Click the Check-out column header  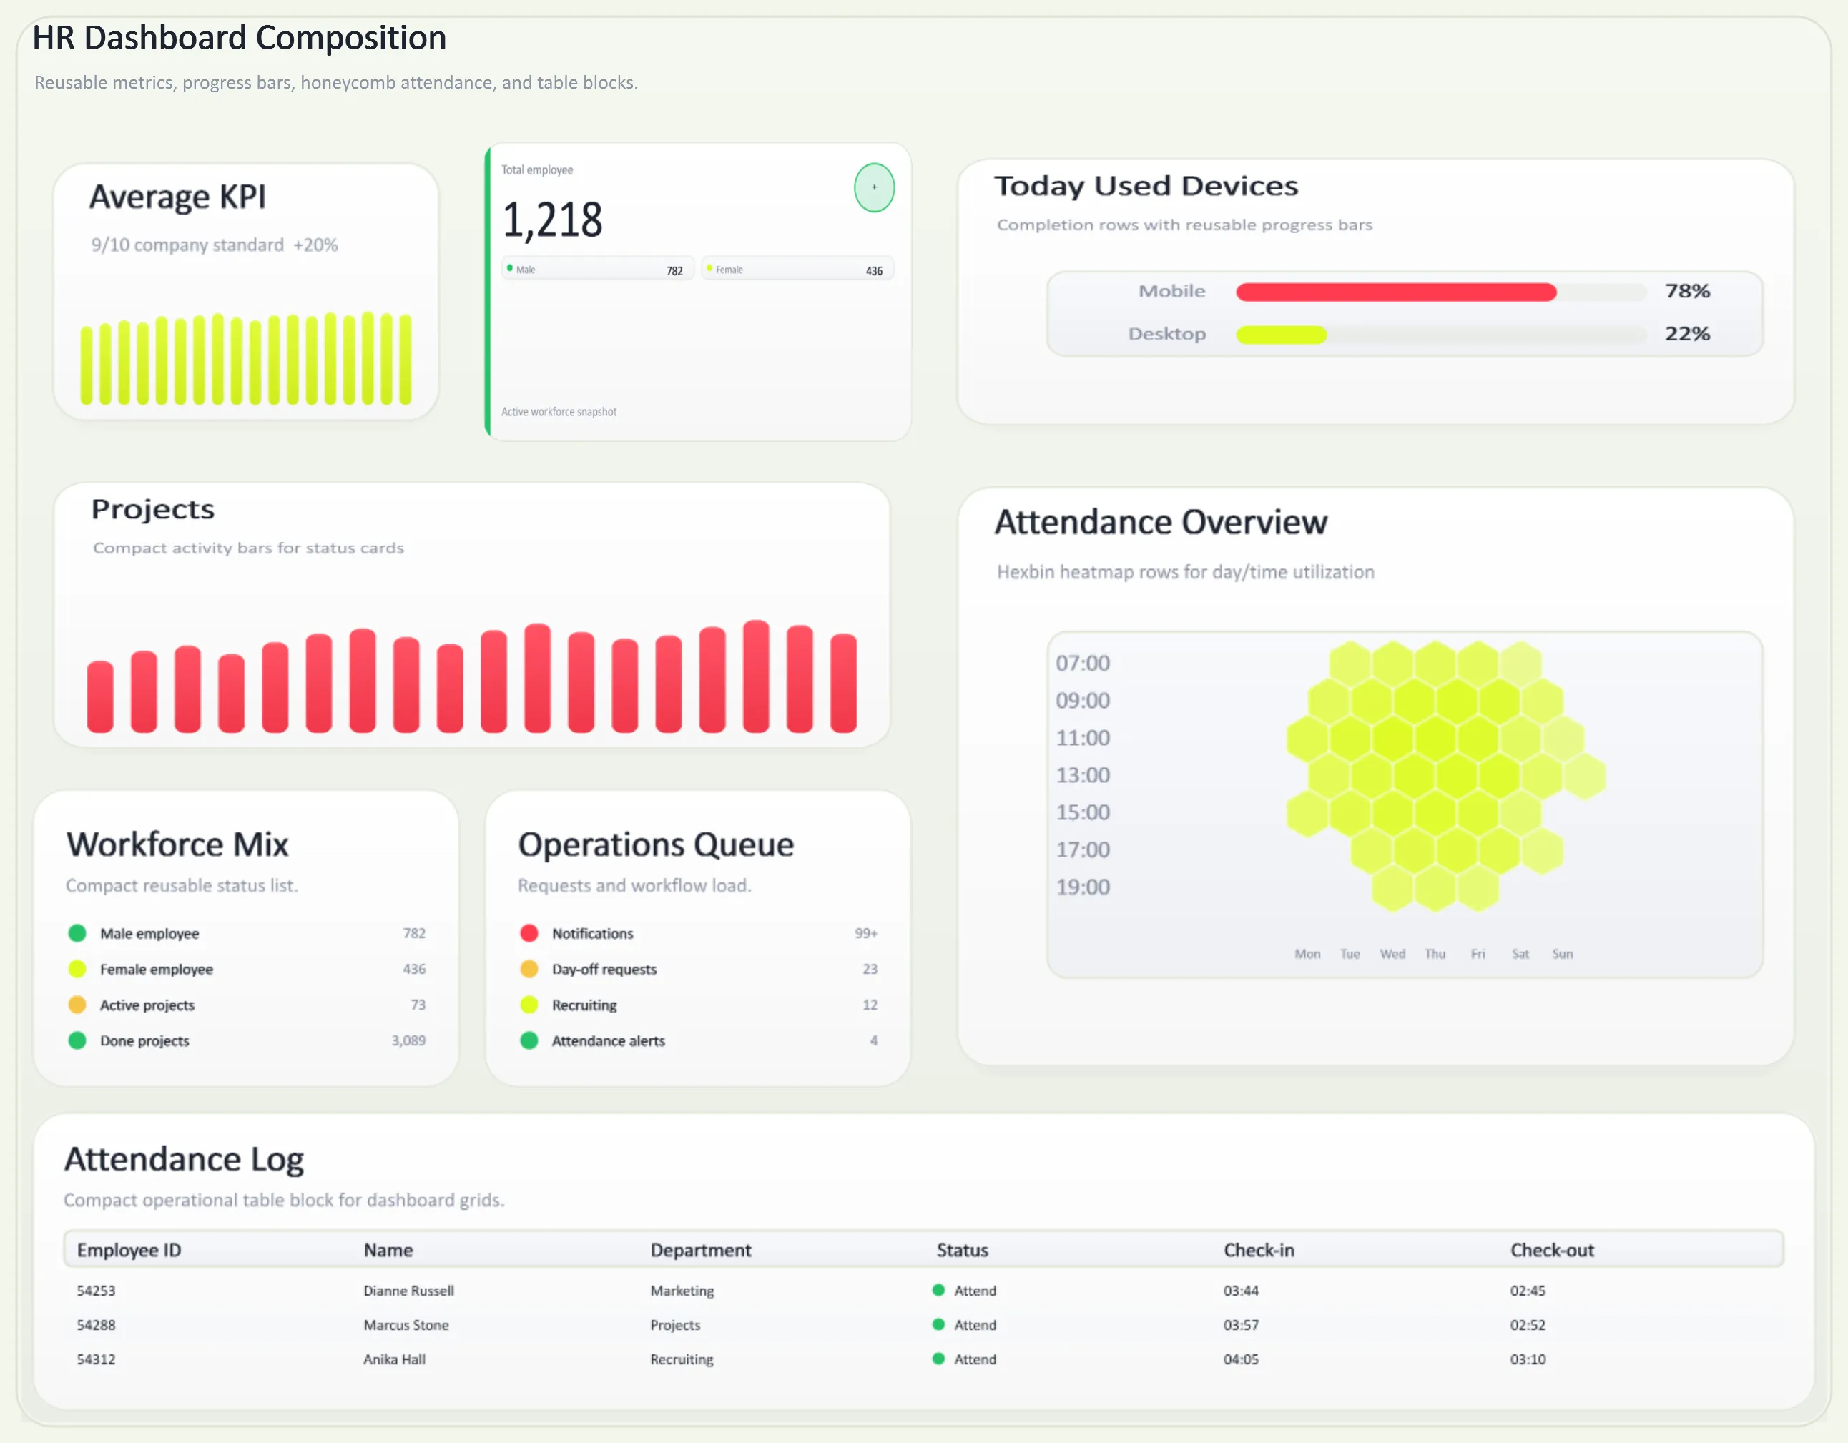coord(1552,1250)
